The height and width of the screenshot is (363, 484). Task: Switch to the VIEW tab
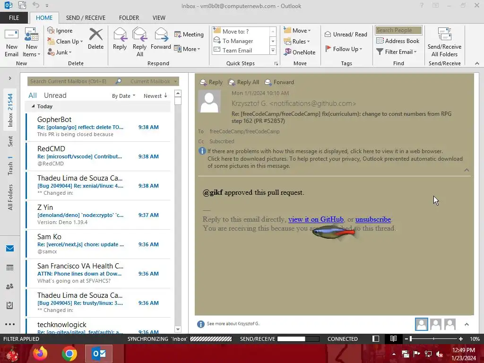coord(159,18)
